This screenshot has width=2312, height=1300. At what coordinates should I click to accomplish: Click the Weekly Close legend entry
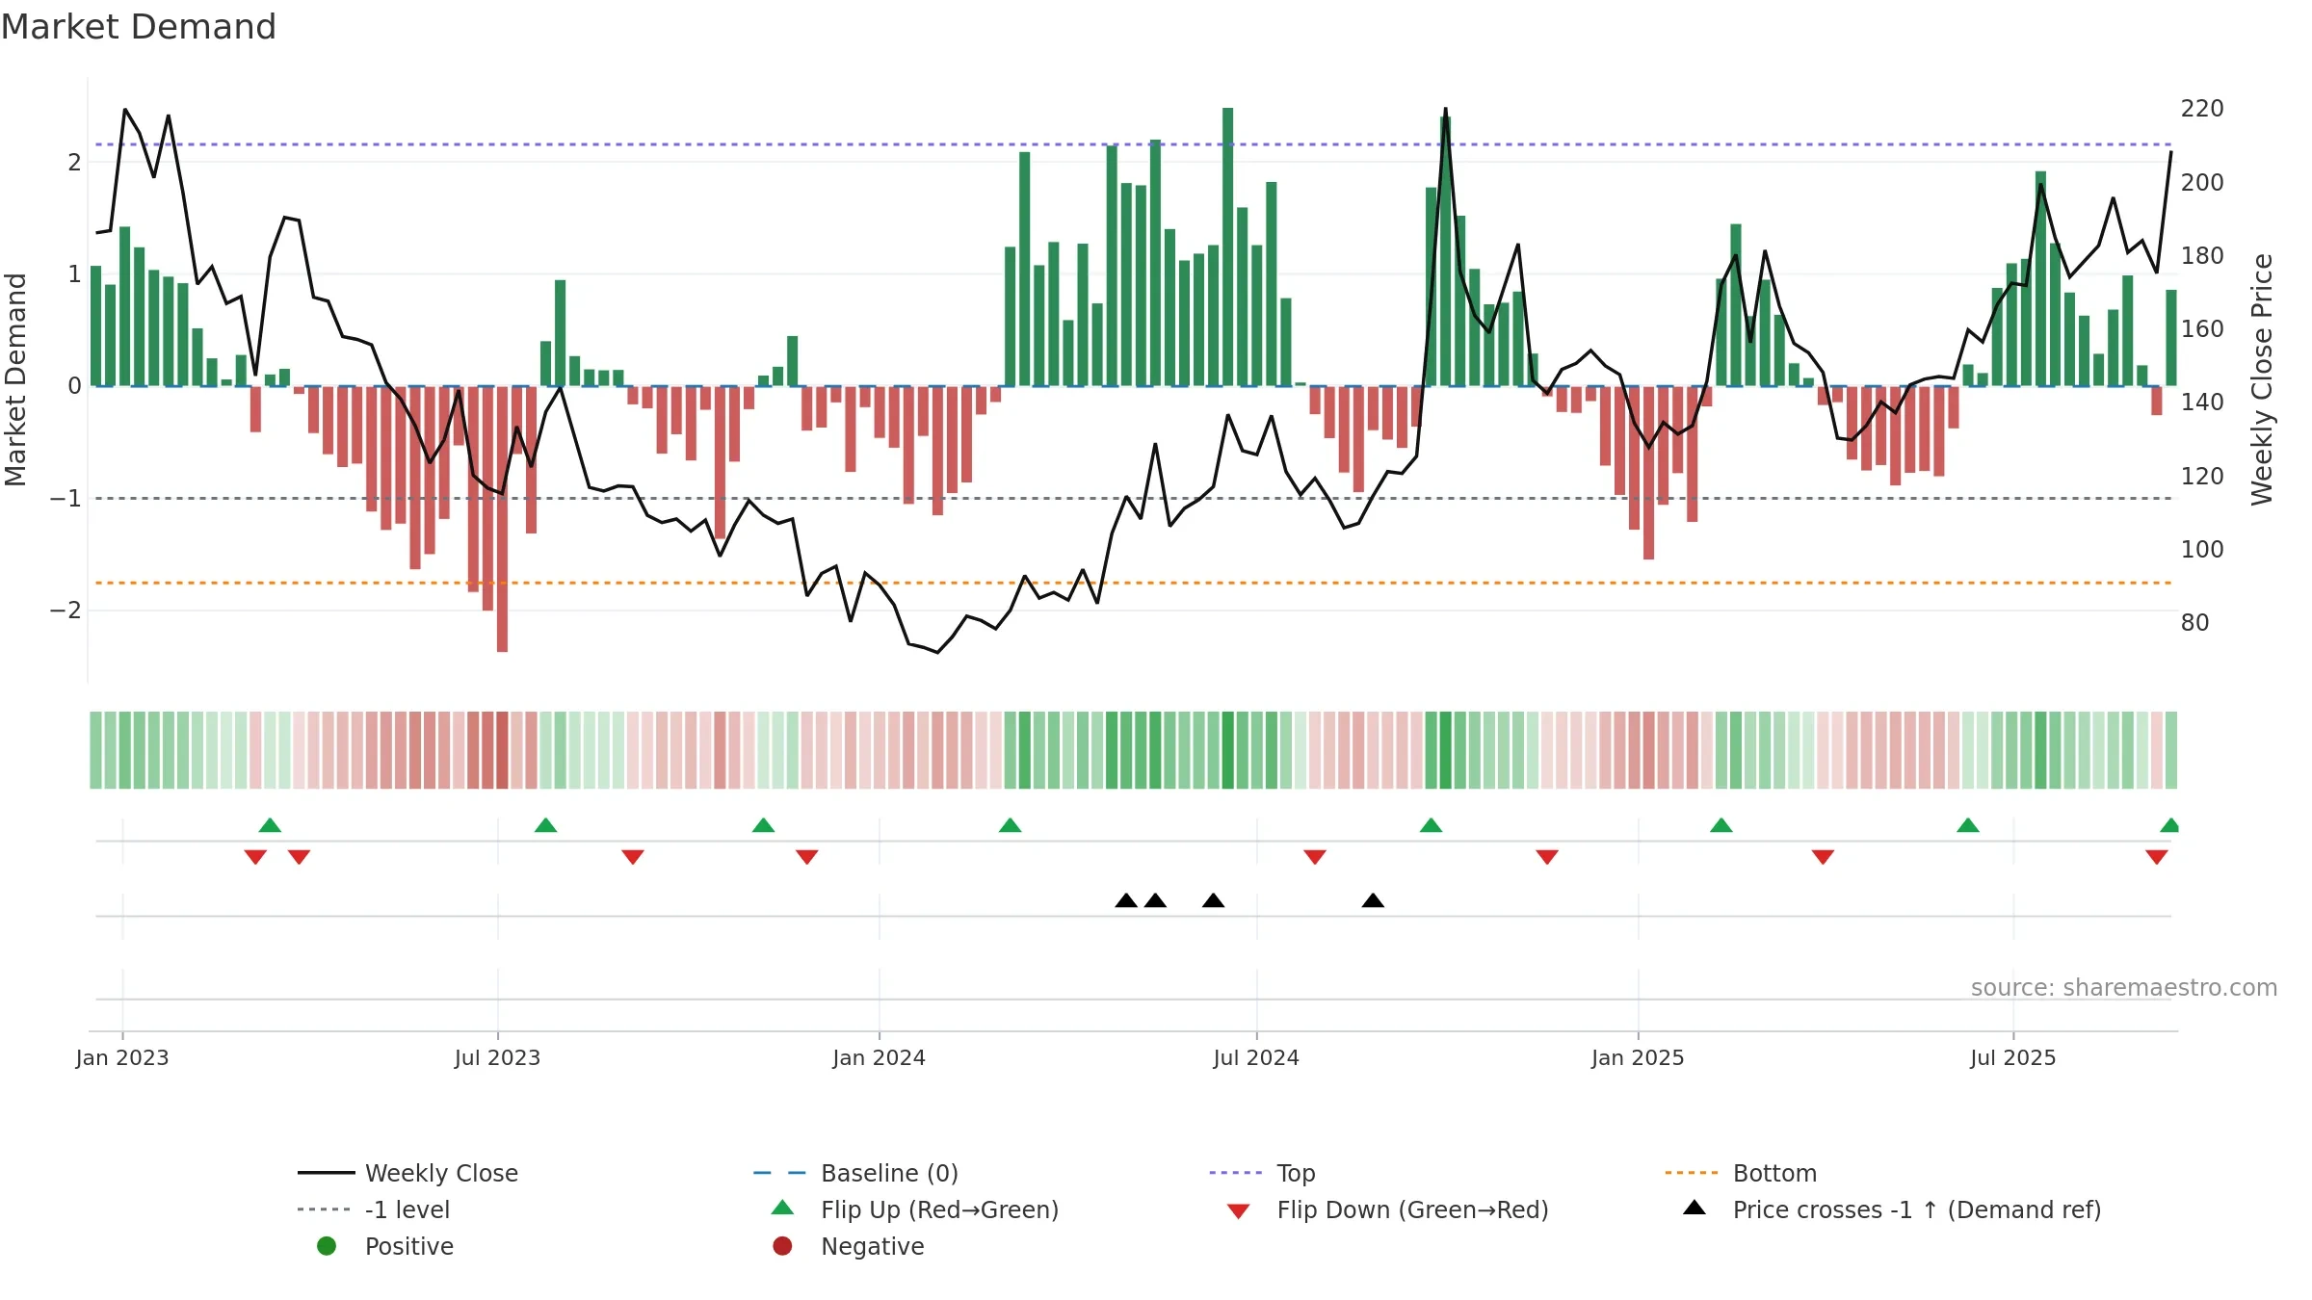(407, 1173)
